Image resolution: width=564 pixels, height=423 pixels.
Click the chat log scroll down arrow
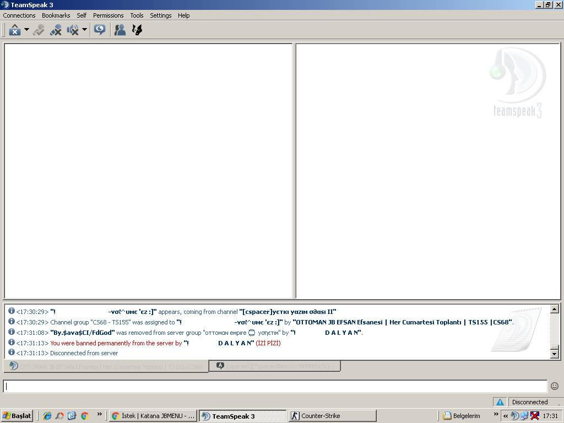tap(554, 354)
